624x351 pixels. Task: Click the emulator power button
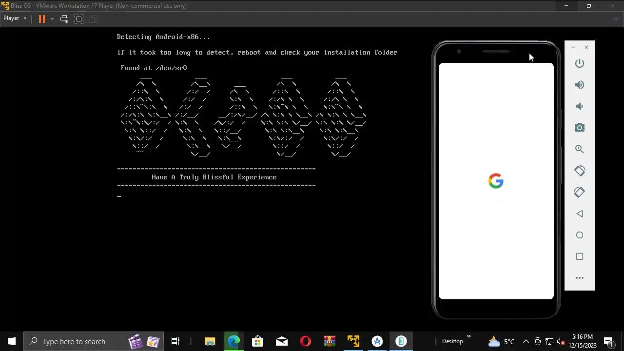pos(580,63)
